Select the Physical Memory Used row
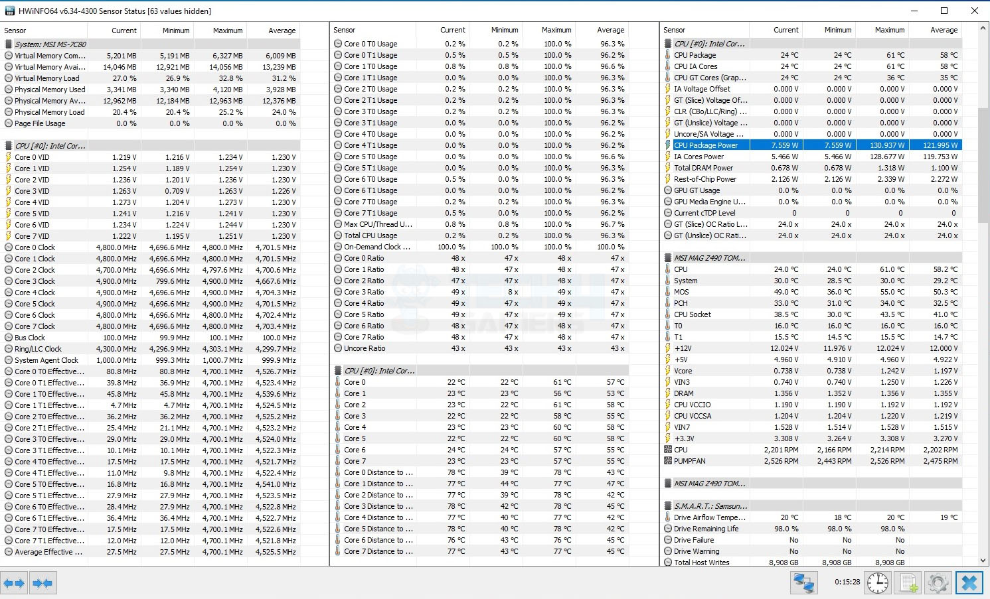Screen dimensions: 990x599 point(151,90)
